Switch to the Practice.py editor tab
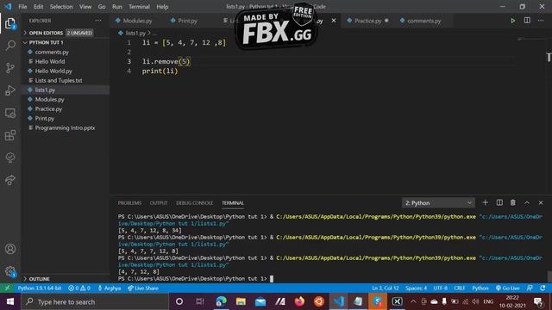The height and width of the screenshot is (310, 552). (368, 21)
